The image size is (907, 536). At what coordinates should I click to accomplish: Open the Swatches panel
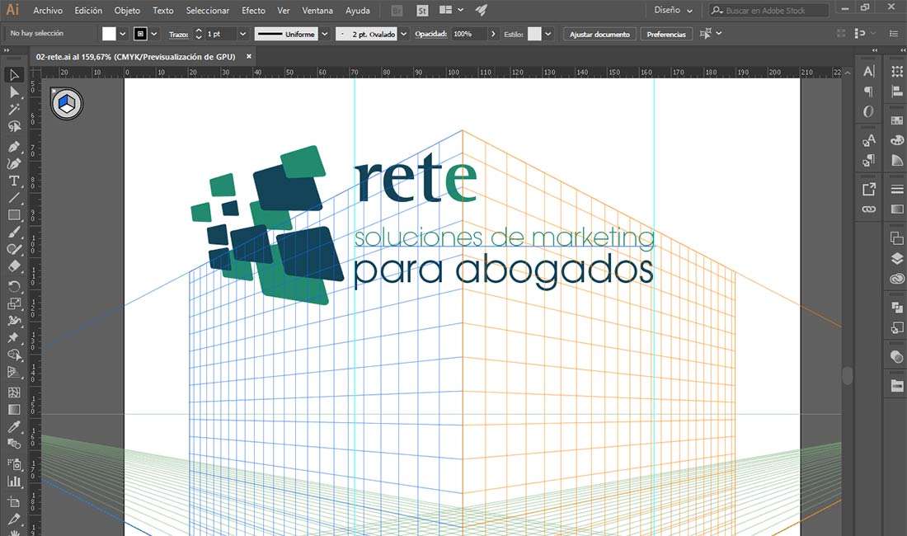point(897,120)
